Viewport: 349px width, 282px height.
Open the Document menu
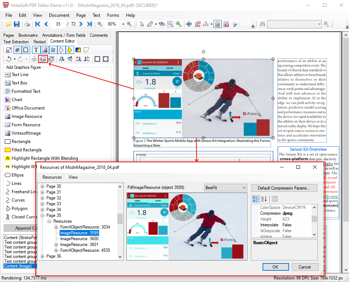(x=59, y=15)
